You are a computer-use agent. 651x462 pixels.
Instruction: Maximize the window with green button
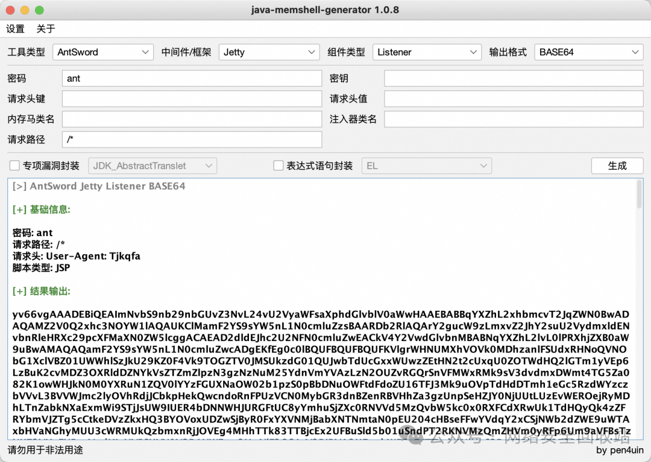coord(39,10)
